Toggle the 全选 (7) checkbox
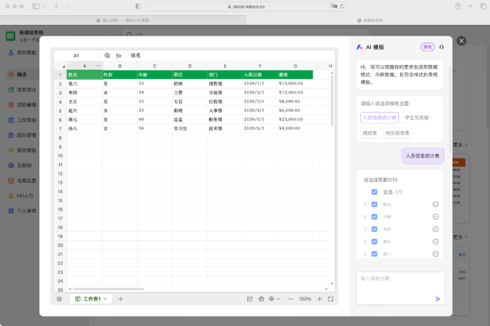 pyautogui.click(x=374, y=192)
